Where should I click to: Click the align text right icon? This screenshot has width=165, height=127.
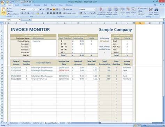pos(54,13)
